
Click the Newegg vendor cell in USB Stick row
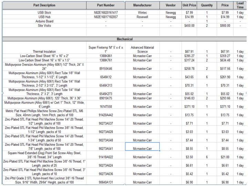pyautogui.click(x=170, y=12)
